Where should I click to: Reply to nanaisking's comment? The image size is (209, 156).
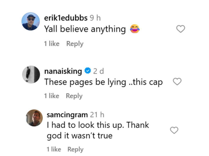coord(74,96)
